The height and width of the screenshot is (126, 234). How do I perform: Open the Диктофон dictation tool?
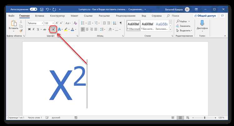click(x=202, y=26)
